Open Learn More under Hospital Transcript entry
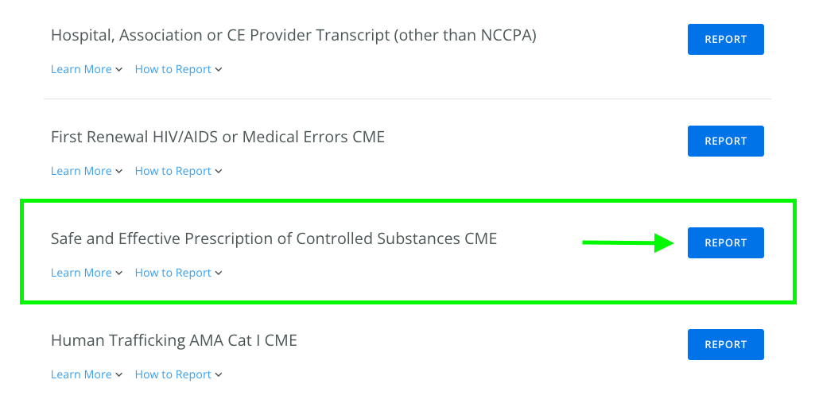 click(x=81, y=70)
